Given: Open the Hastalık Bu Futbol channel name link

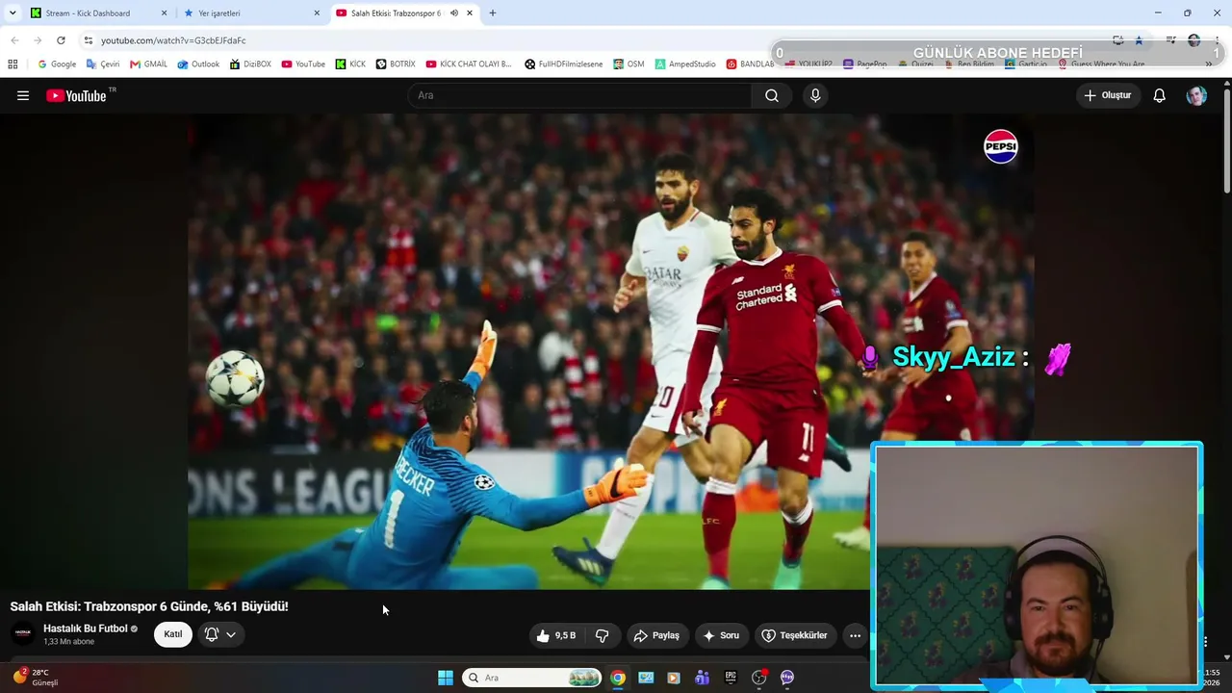Looking at the screenshot, I should tap(86, 629).
